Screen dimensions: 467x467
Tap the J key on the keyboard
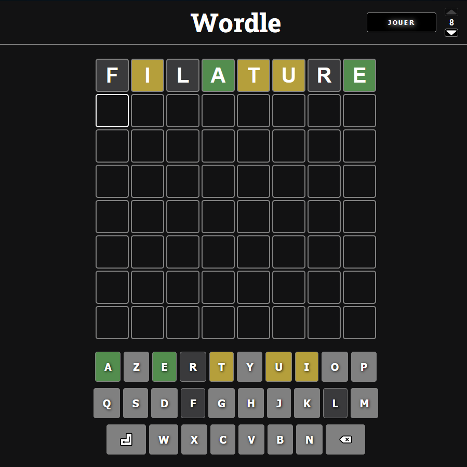coord(279,403)
